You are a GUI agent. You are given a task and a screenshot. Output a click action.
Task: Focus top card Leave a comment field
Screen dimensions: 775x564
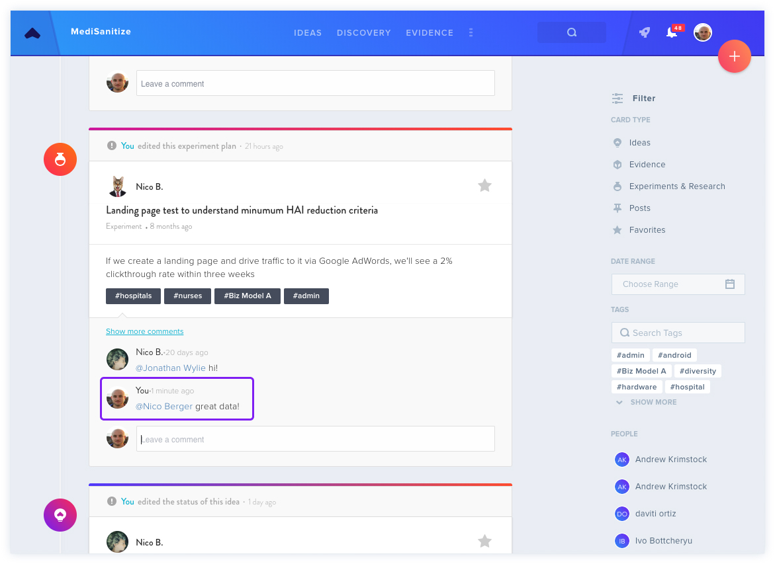coord(315,83)
